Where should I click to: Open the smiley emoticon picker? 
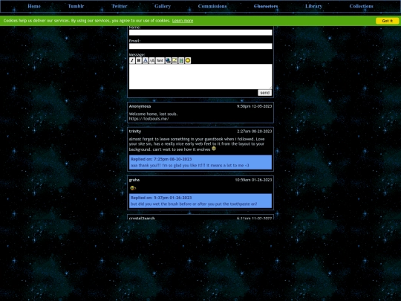(188, 60)
